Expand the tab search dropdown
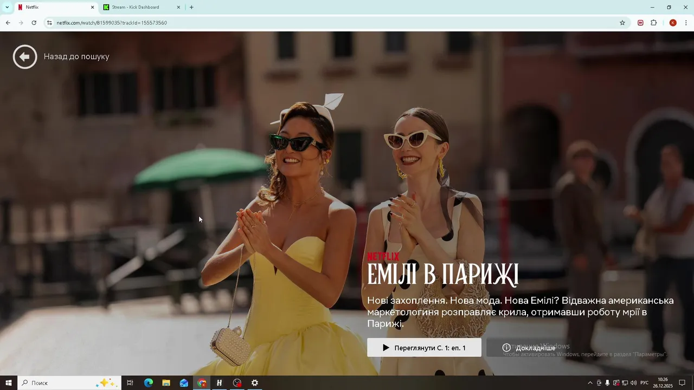Viewport: 694px width, 390px height. [7, 8]
